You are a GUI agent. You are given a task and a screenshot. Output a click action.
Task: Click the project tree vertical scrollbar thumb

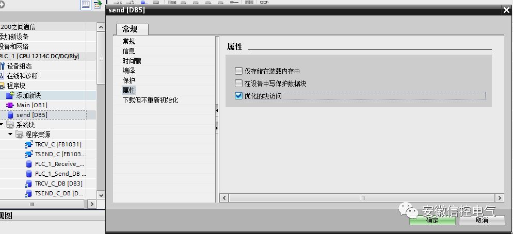pos(101,58)
